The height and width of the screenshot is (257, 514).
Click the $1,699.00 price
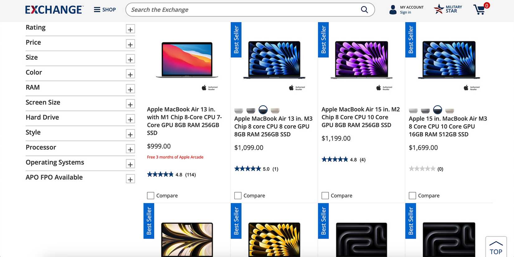coord(423,148)
